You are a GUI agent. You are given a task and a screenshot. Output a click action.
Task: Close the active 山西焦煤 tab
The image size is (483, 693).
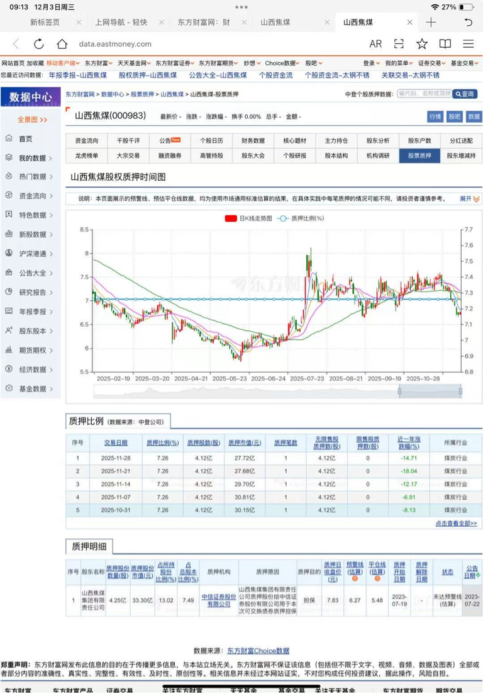(x=409, y=22)
